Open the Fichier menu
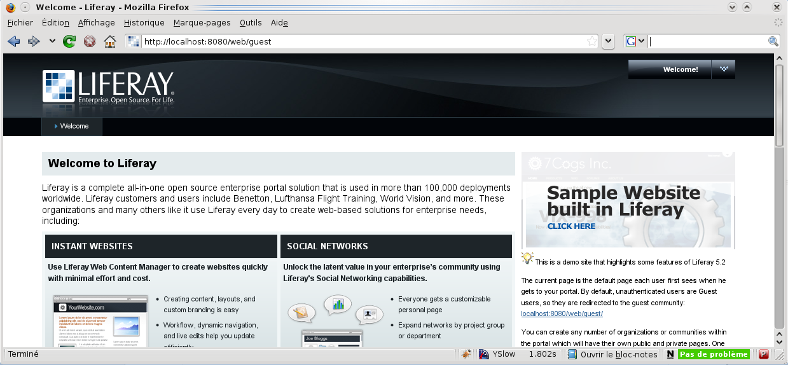788x365 pixels. [x=20, y=22]
